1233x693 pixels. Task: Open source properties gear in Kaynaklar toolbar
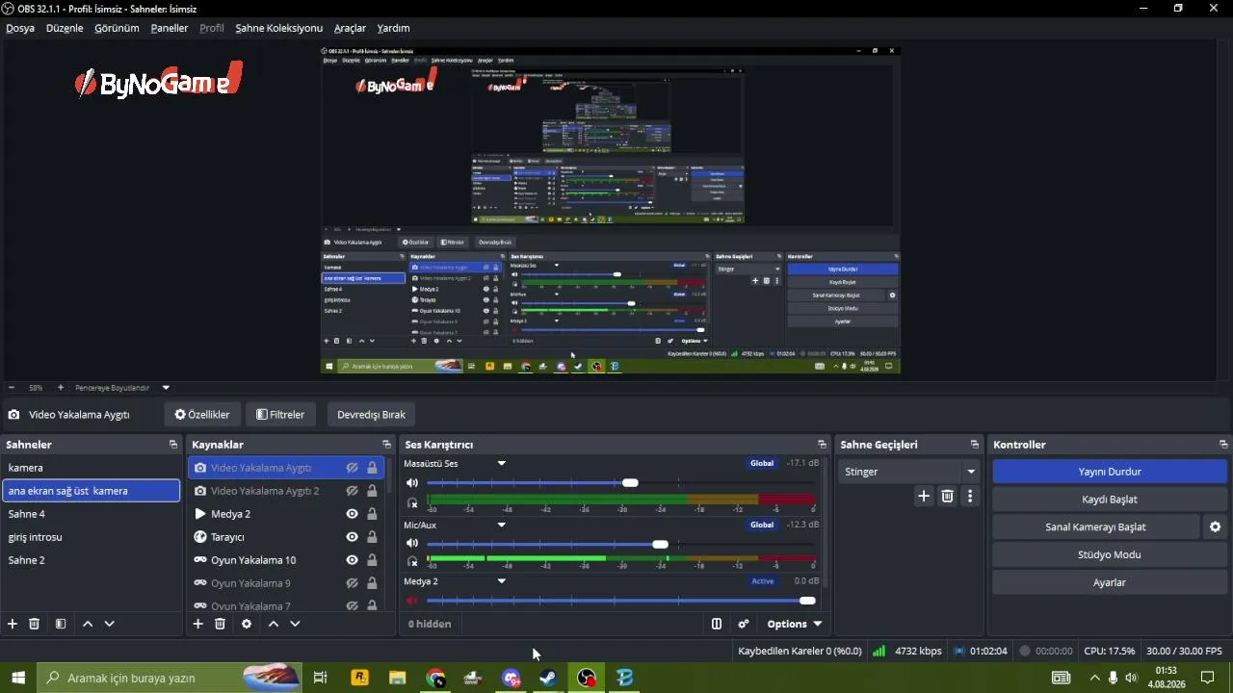click(247, 624)
